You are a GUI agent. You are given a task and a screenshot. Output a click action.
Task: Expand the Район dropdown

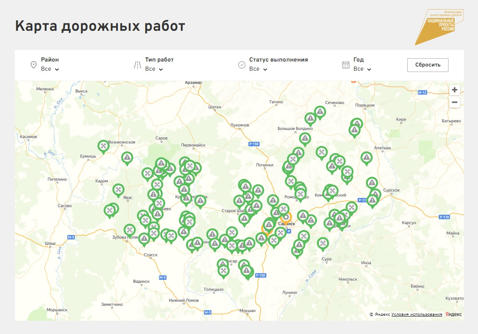50,69
